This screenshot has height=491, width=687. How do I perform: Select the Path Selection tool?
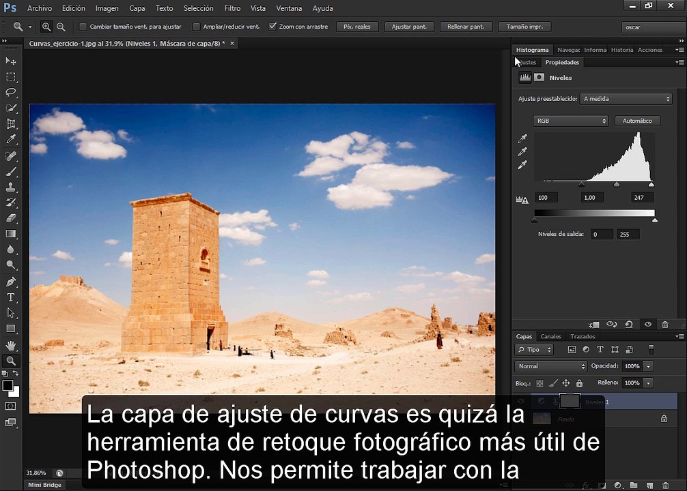tap(11, 313)
